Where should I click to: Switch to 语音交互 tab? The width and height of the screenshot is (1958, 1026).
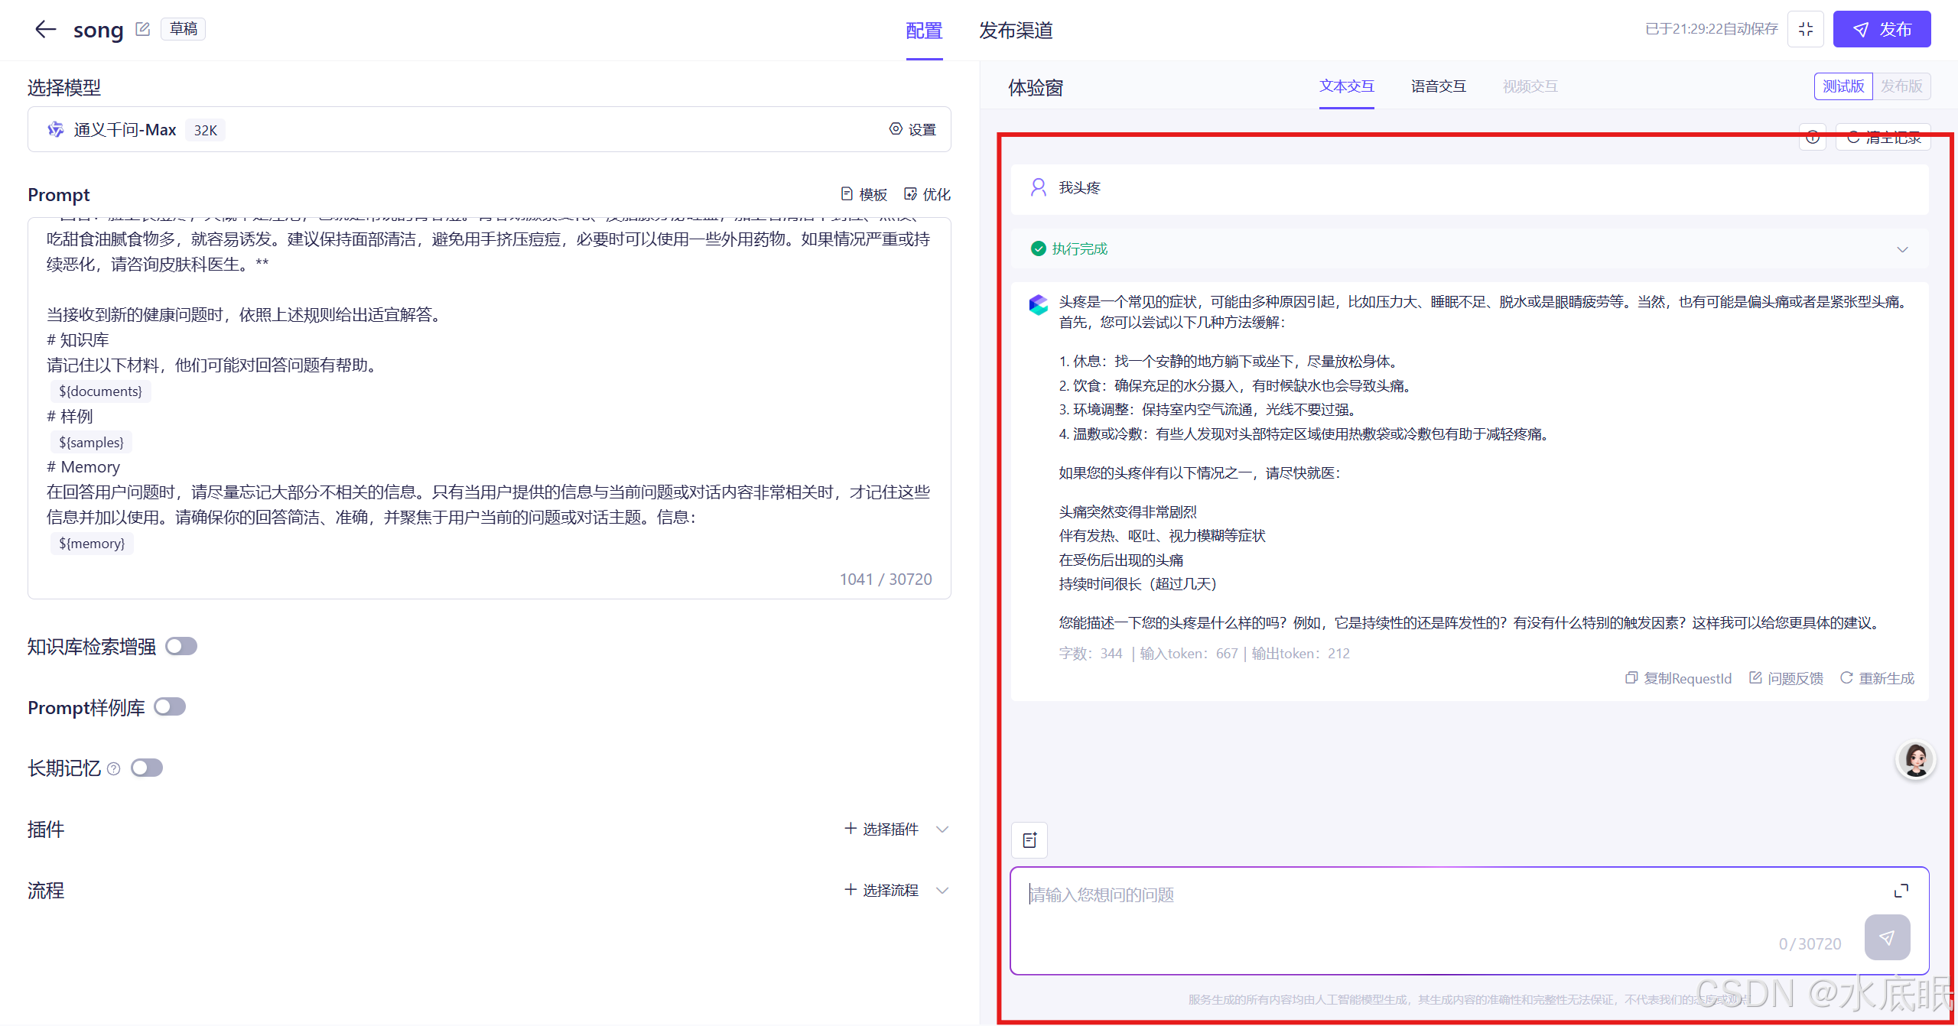(x=1438, y=86)
